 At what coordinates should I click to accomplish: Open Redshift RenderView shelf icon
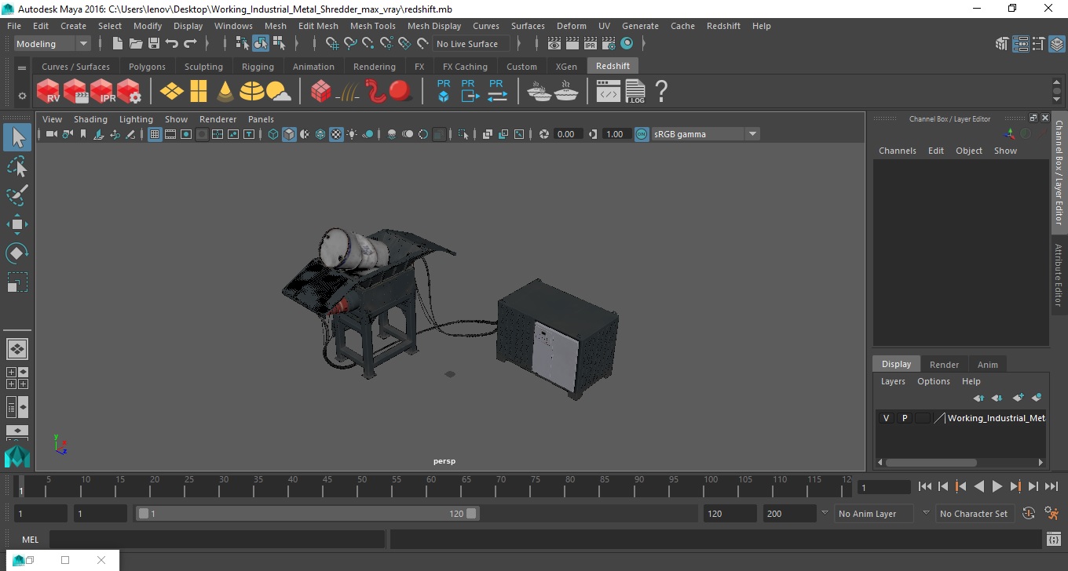click(49, 92)
